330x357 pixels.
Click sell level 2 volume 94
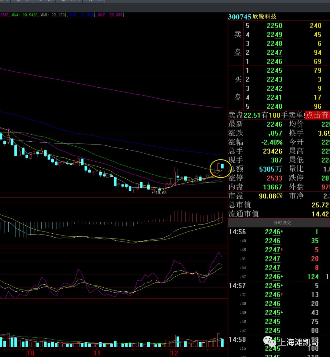(317, 53)
